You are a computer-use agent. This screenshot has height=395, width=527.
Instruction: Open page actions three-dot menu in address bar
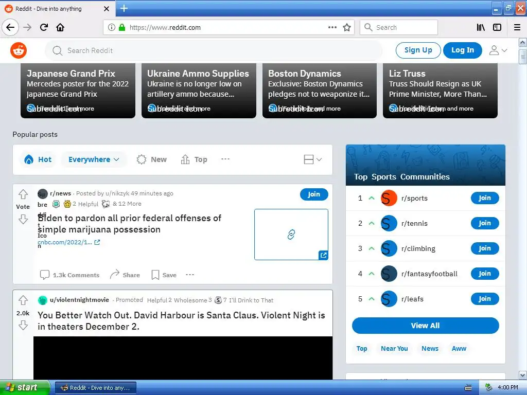332,27
